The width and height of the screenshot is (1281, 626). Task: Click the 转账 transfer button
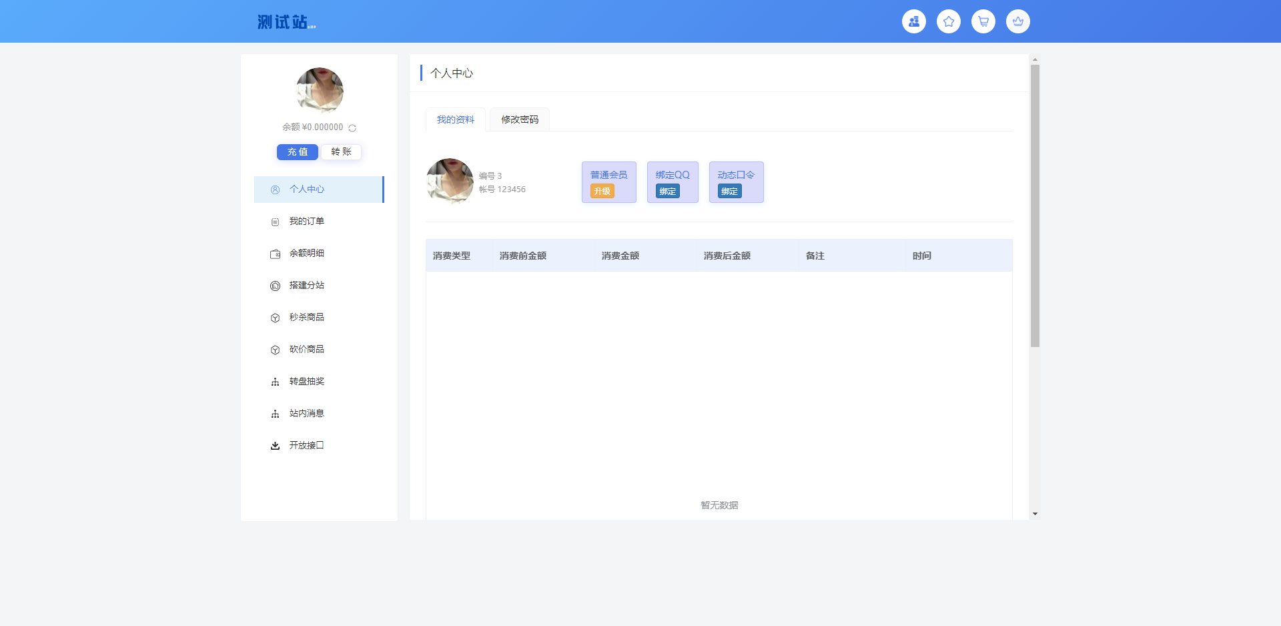tap(341, 151)
